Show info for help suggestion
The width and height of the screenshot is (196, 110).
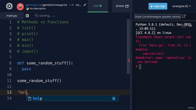click(x=114, y=98)
